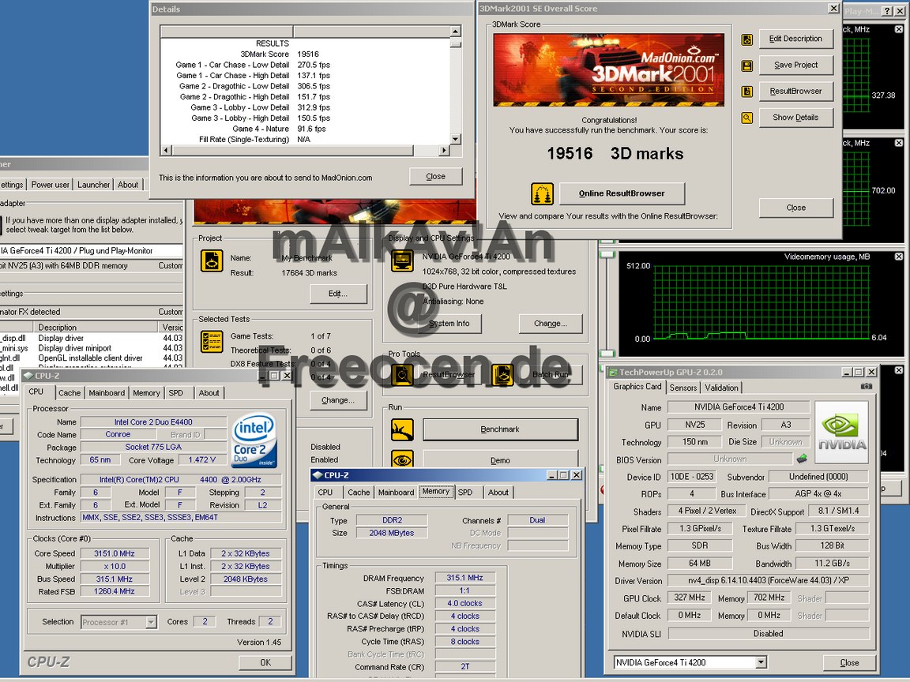Switch to Sensors tab in GPU-Z
Viewport: 910px width, 682px height.
(x=683, y=388)
